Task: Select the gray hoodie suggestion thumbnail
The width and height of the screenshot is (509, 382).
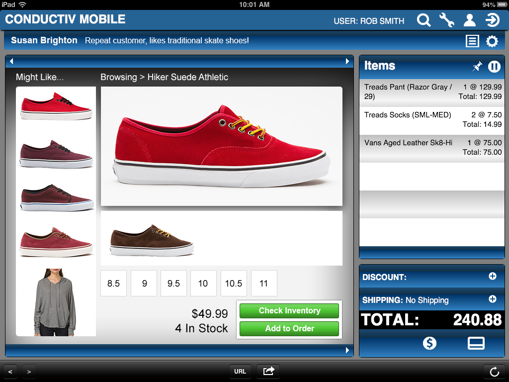Action: click(x=56, y=302)
